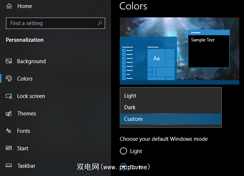
Task: Open the Fonts settings page
Action: [x=24, y=131]
